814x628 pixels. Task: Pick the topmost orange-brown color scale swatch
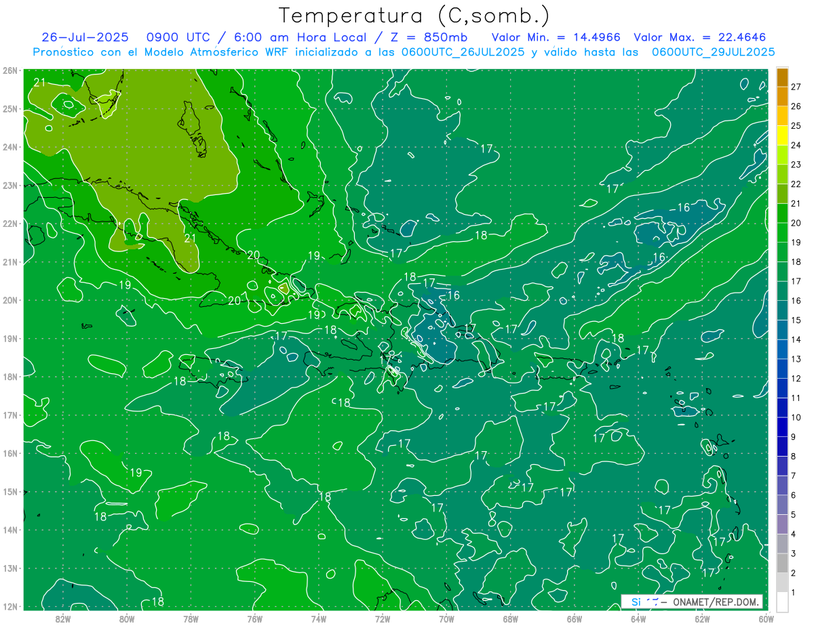782,77
